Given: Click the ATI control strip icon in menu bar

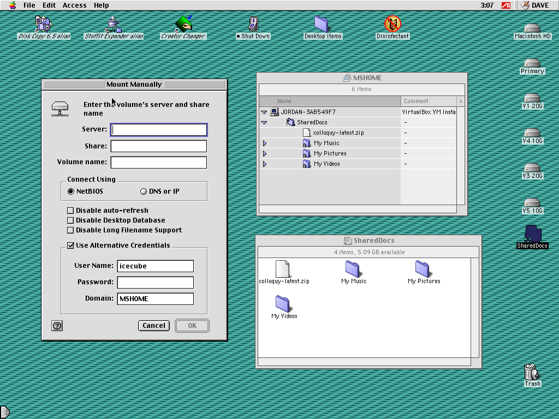Looking at the screenshot, I should 506,5.
